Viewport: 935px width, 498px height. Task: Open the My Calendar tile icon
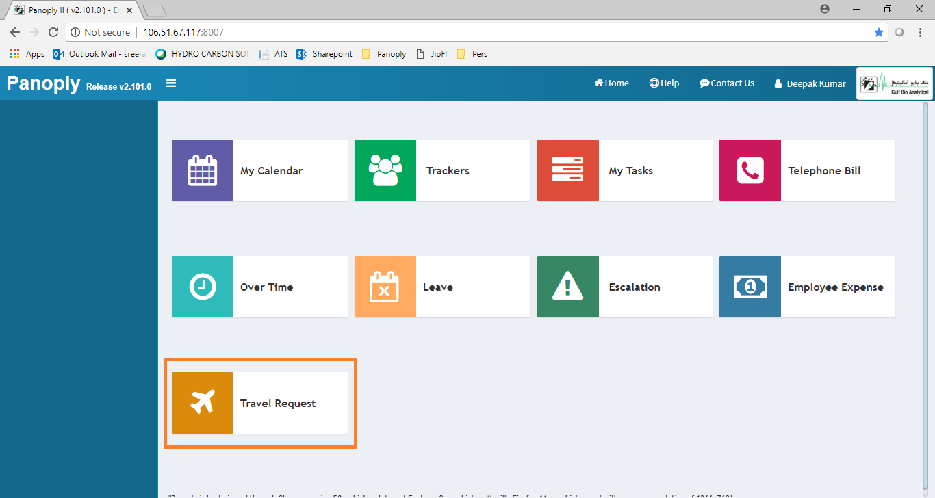(x=203, y=170)
